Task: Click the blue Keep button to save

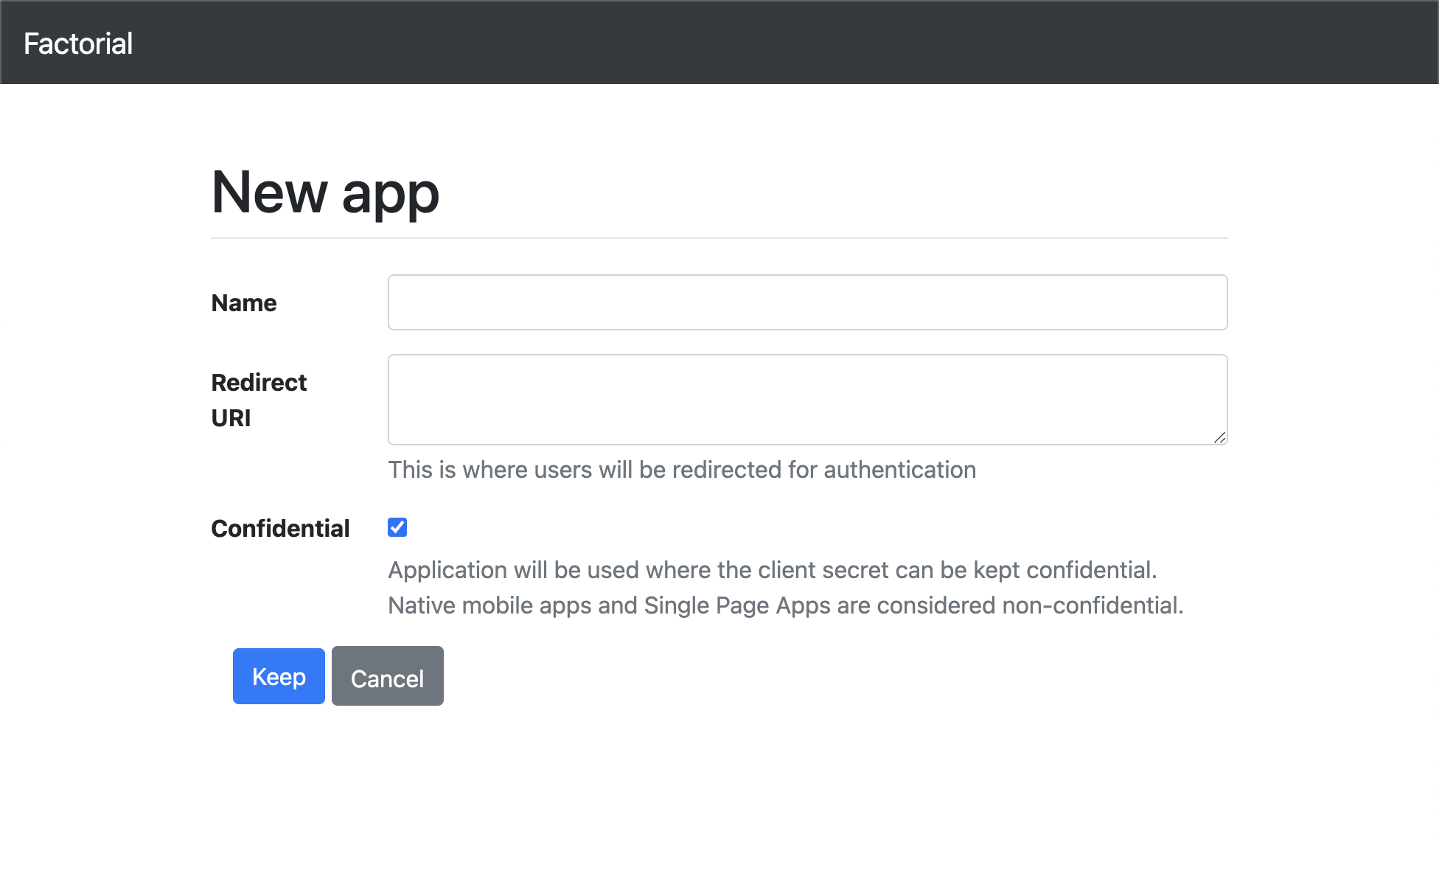Action: coord(278,675)
